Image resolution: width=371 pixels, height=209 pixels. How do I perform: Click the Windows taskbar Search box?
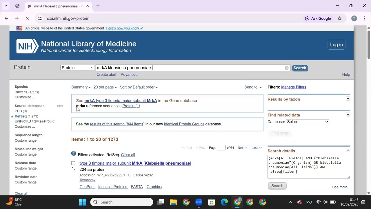(122, 202)
